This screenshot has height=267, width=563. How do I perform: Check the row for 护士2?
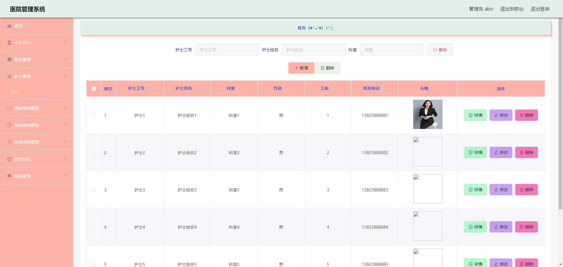click(93, 153)
